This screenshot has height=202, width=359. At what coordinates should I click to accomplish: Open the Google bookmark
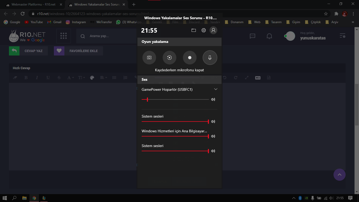coord(12,22)
